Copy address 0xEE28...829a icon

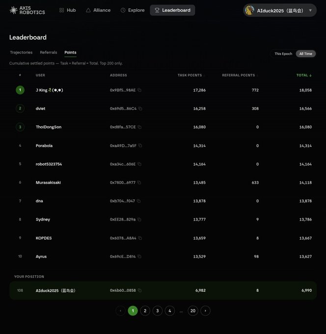click(x=139, y=220)
